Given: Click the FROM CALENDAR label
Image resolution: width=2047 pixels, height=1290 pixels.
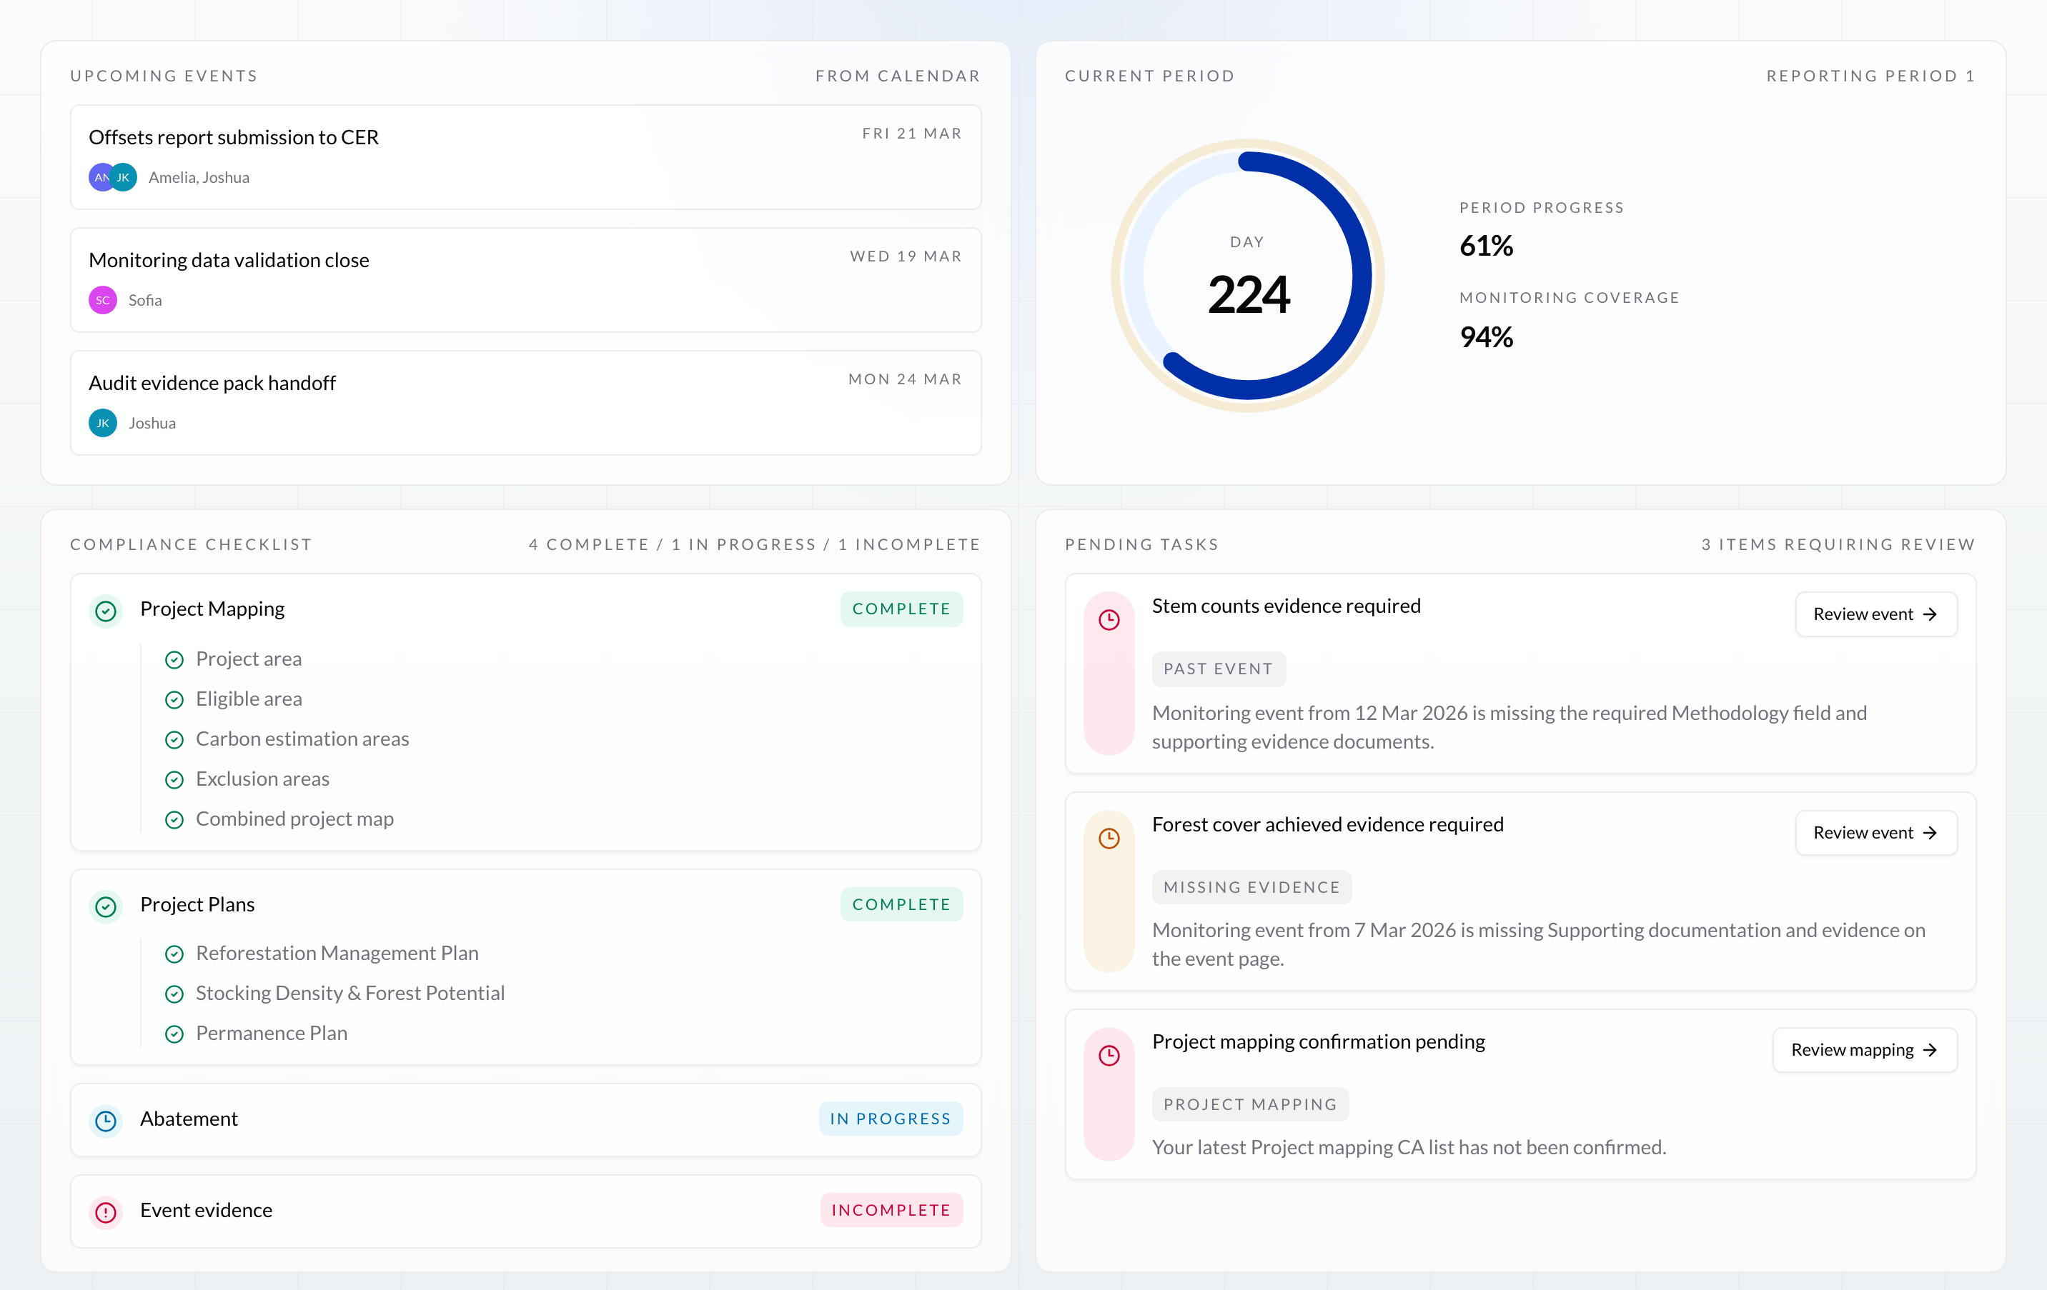Looking at the screenshot, I should [898, 76].
